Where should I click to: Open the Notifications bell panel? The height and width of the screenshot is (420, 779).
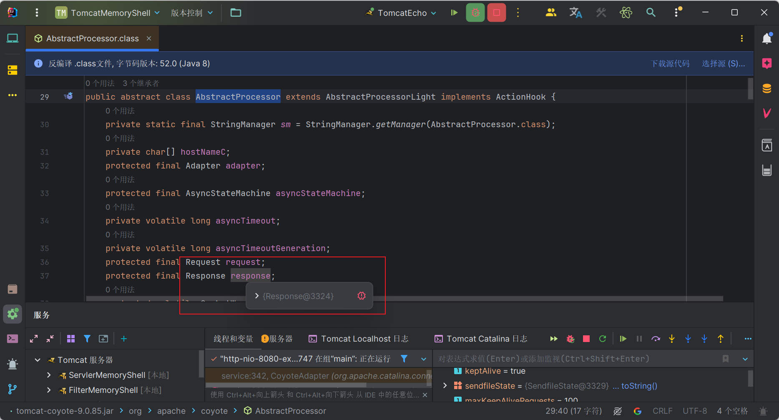[x=767, y=38]
